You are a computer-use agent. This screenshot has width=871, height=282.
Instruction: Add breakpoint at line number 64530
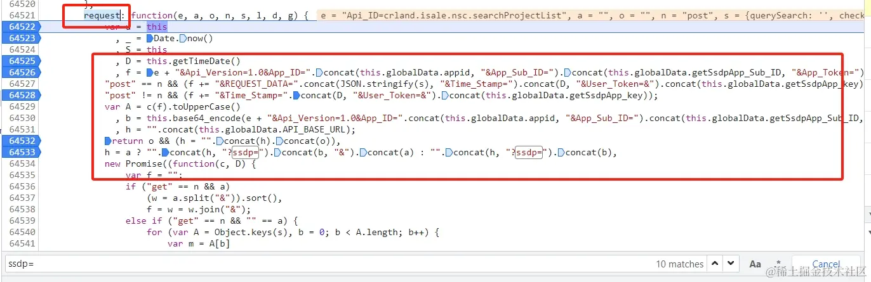(22, 118)
